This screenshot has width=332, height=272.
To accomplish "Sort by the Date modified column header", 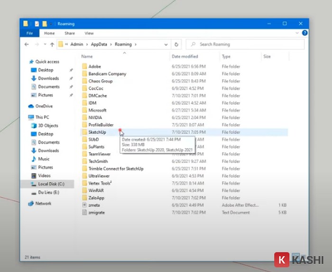I will [185, 56].
